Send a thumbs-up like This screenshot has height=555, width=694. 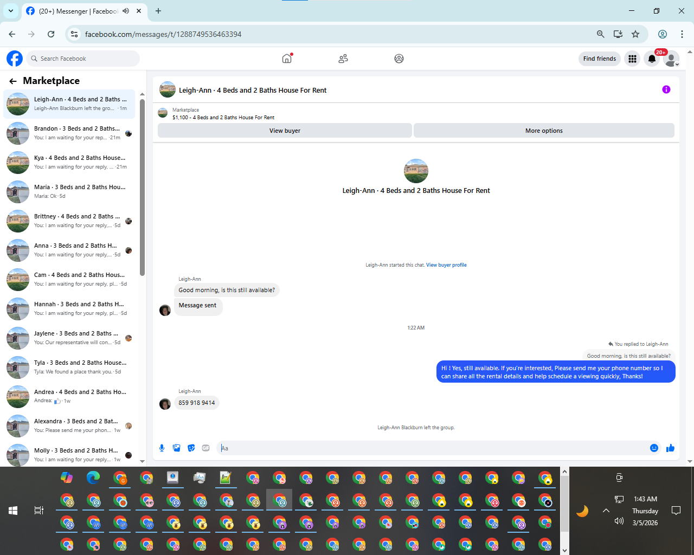point(671,448)
